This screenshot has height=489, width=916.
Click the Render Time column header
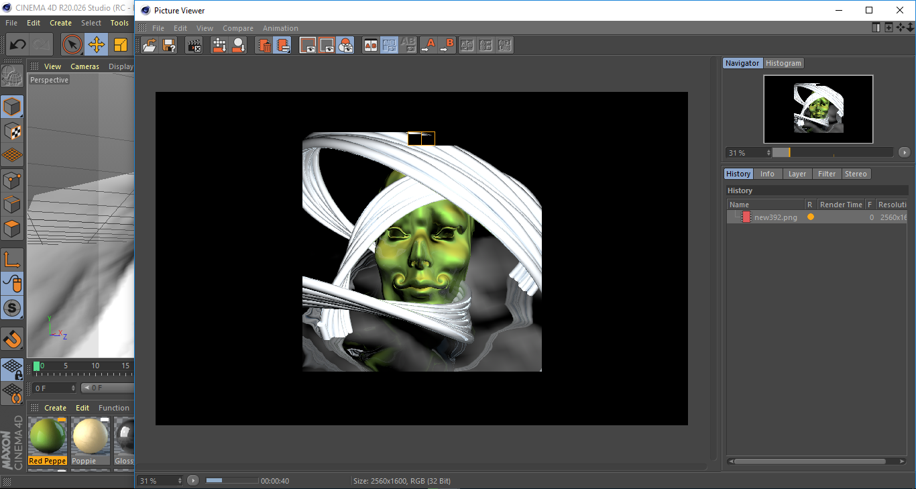click(841, 205)
